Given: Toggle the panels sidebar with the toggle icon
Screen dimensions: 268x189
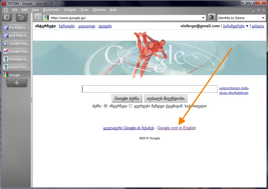Looking at the screenshot, I should 6,17.
